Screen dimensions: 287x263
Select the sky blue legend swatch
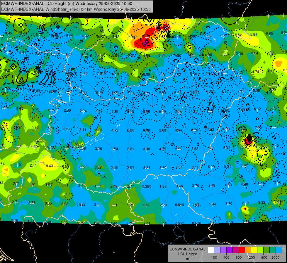coord(279,250)
